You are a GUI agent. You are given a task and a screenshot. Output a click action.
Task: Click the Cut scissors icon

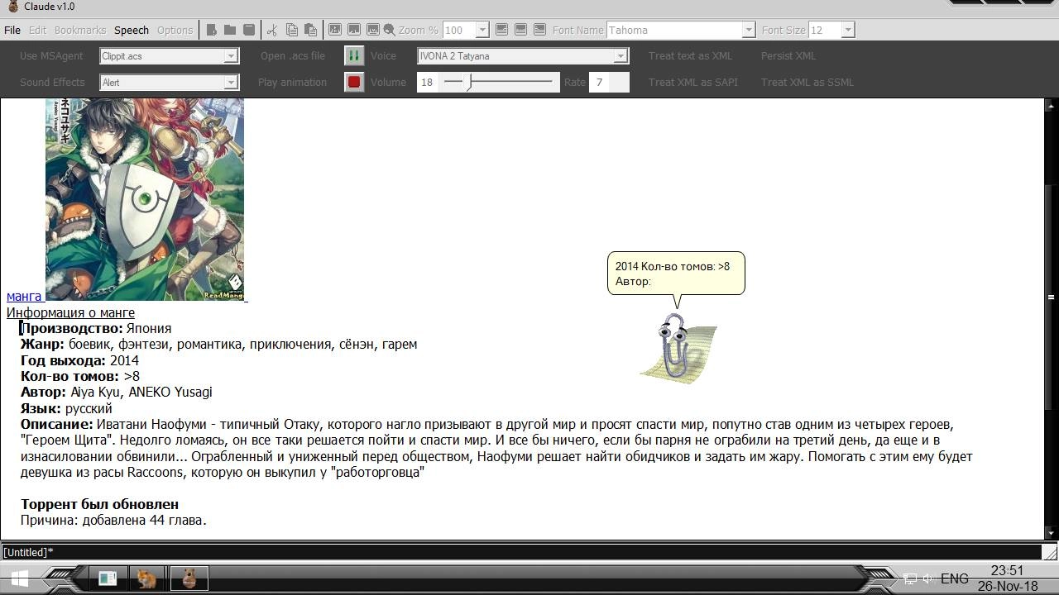271,30
